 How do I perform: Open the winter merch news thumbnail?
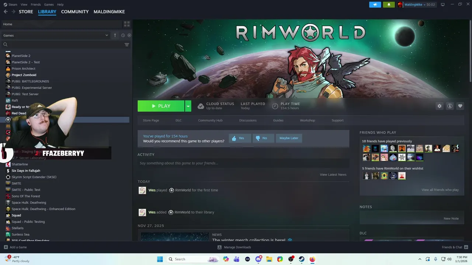(175, 237)
